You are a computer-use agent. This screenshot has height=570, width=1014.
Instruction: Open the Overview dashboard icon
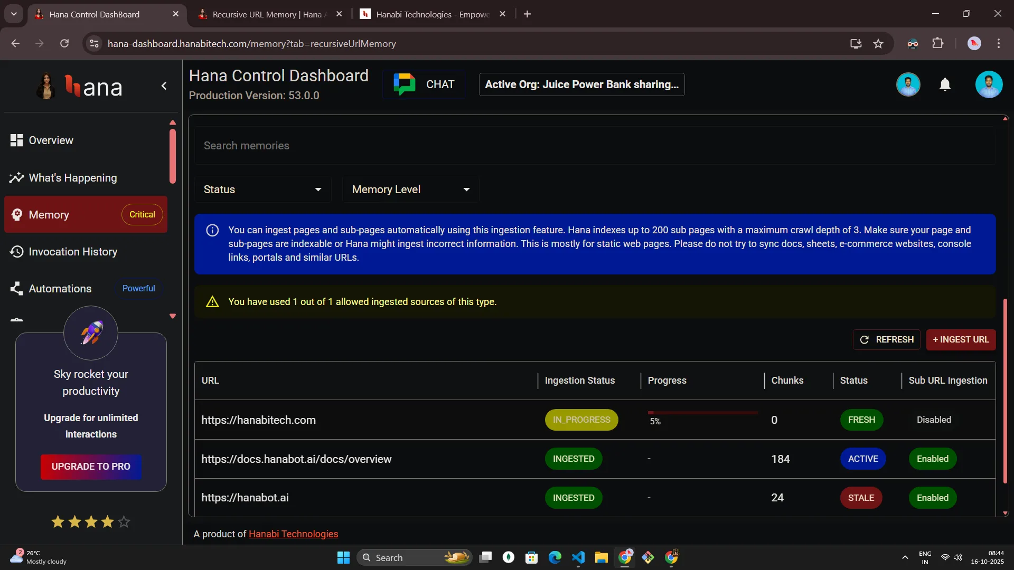(16, 140)
